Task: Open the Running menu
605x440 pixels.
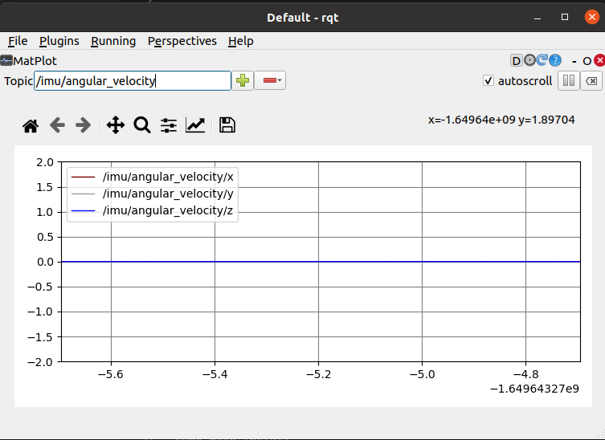Action: [113, 41]
